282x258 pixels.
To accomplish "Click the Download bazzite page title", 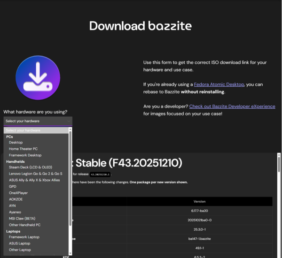I will coord(141,26).
